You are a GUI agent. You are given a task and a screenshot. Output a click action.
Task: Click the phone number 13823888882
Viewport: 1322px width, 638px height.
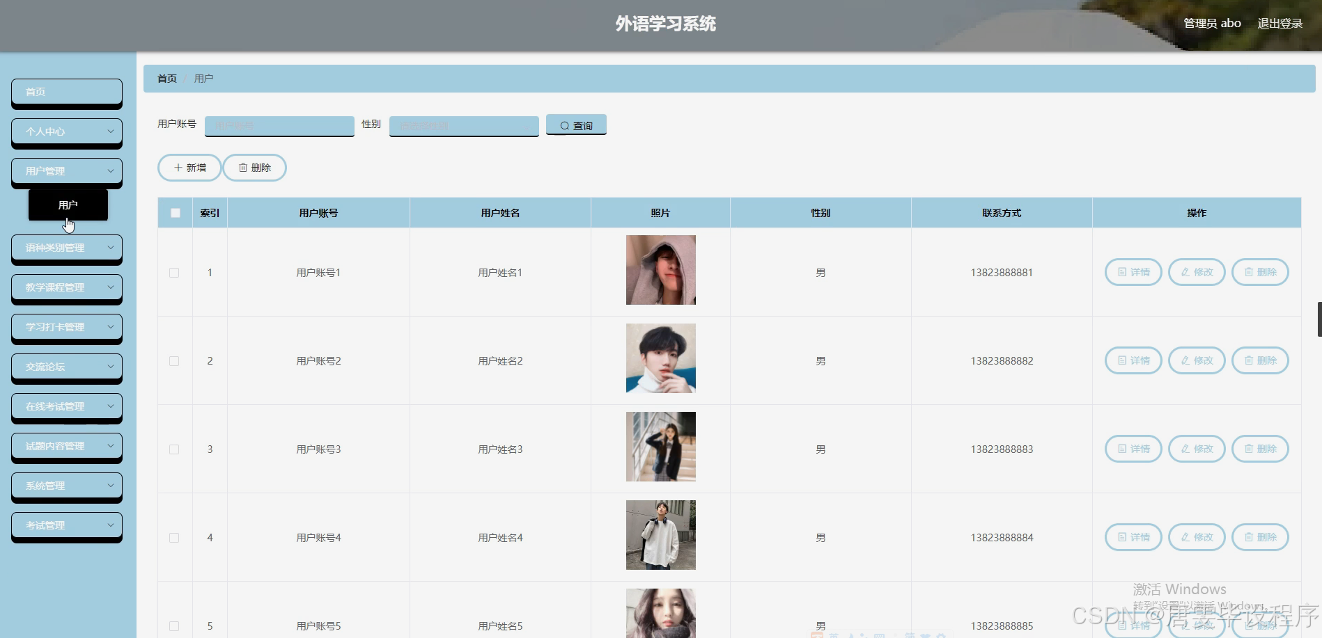(x=1002, y=361)
